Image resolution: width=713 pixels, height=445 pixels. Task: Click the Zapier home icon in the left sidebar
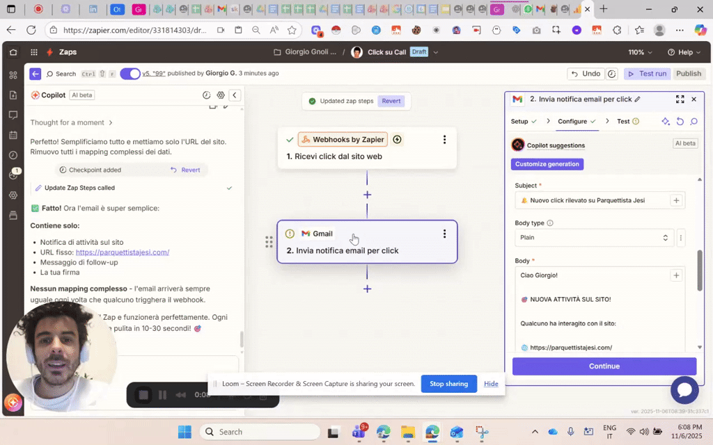13,52
